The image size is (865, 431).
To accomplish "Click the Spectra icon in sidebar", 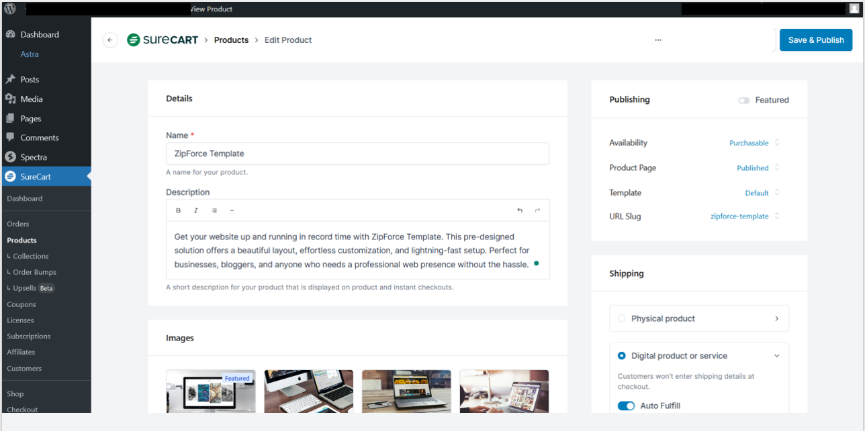I will tap(10, 157).
